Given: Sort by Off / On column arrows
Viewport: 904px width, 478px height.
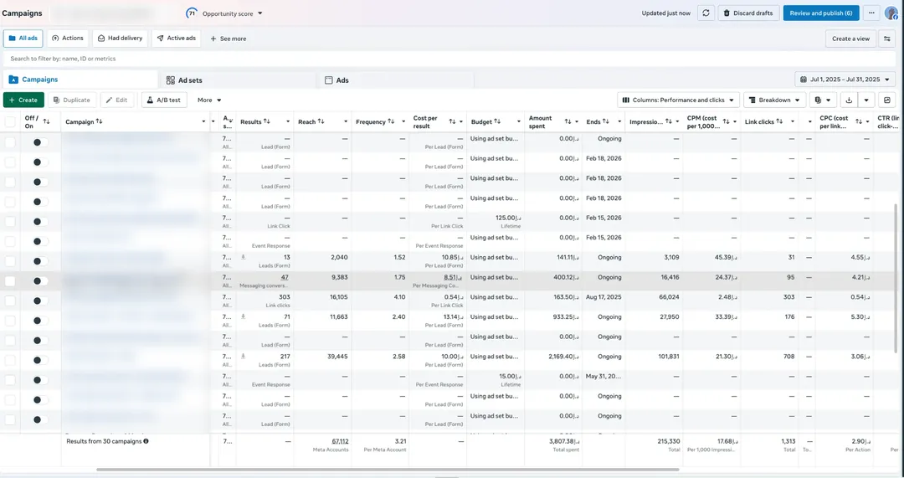Looking at the screenshot, I should [x=47, y=121].
